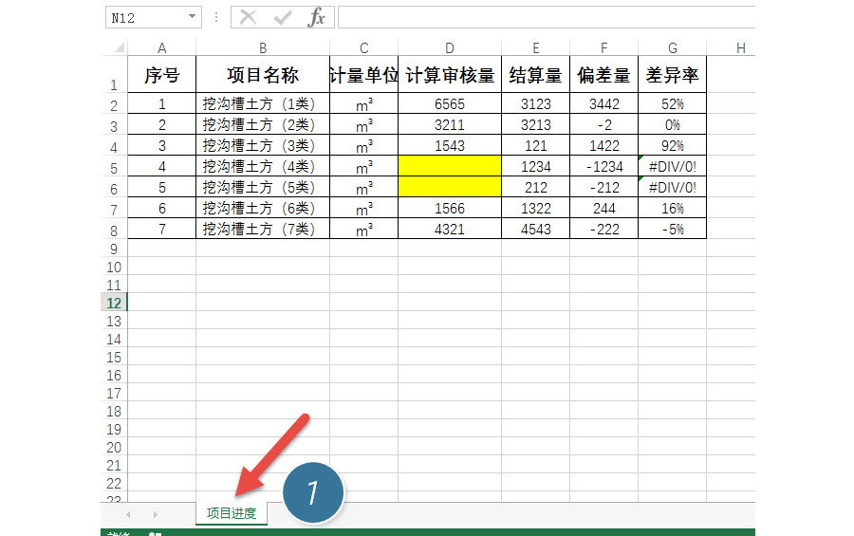
Task: Click cell with value -1234
Action: click(604, 166)
